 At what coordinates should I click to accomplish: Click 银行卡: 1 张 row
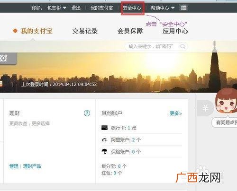tap(142, 128)
